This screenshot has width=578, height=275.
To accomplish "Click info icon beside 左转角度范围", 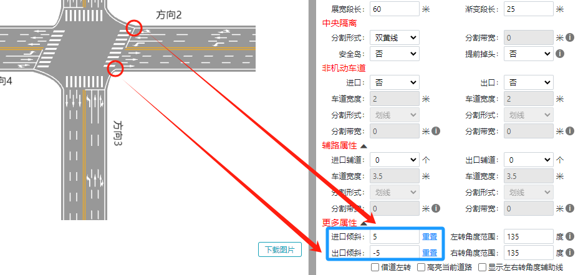I will (x=569, y=237).
